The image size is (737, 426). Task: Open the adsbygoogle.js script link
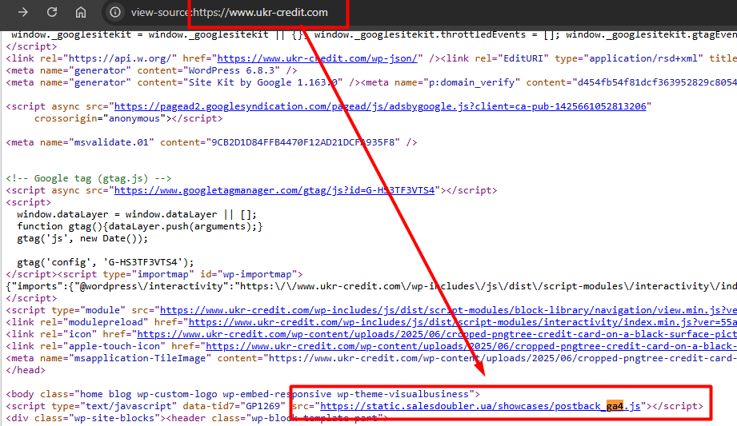coord(380,106)
